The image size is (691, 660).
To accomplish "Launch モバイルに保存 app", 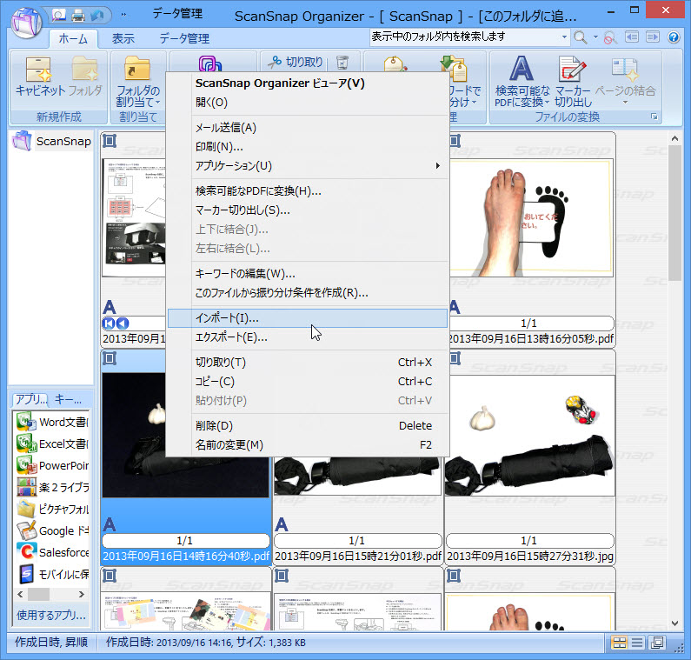I will pos(52,574).
